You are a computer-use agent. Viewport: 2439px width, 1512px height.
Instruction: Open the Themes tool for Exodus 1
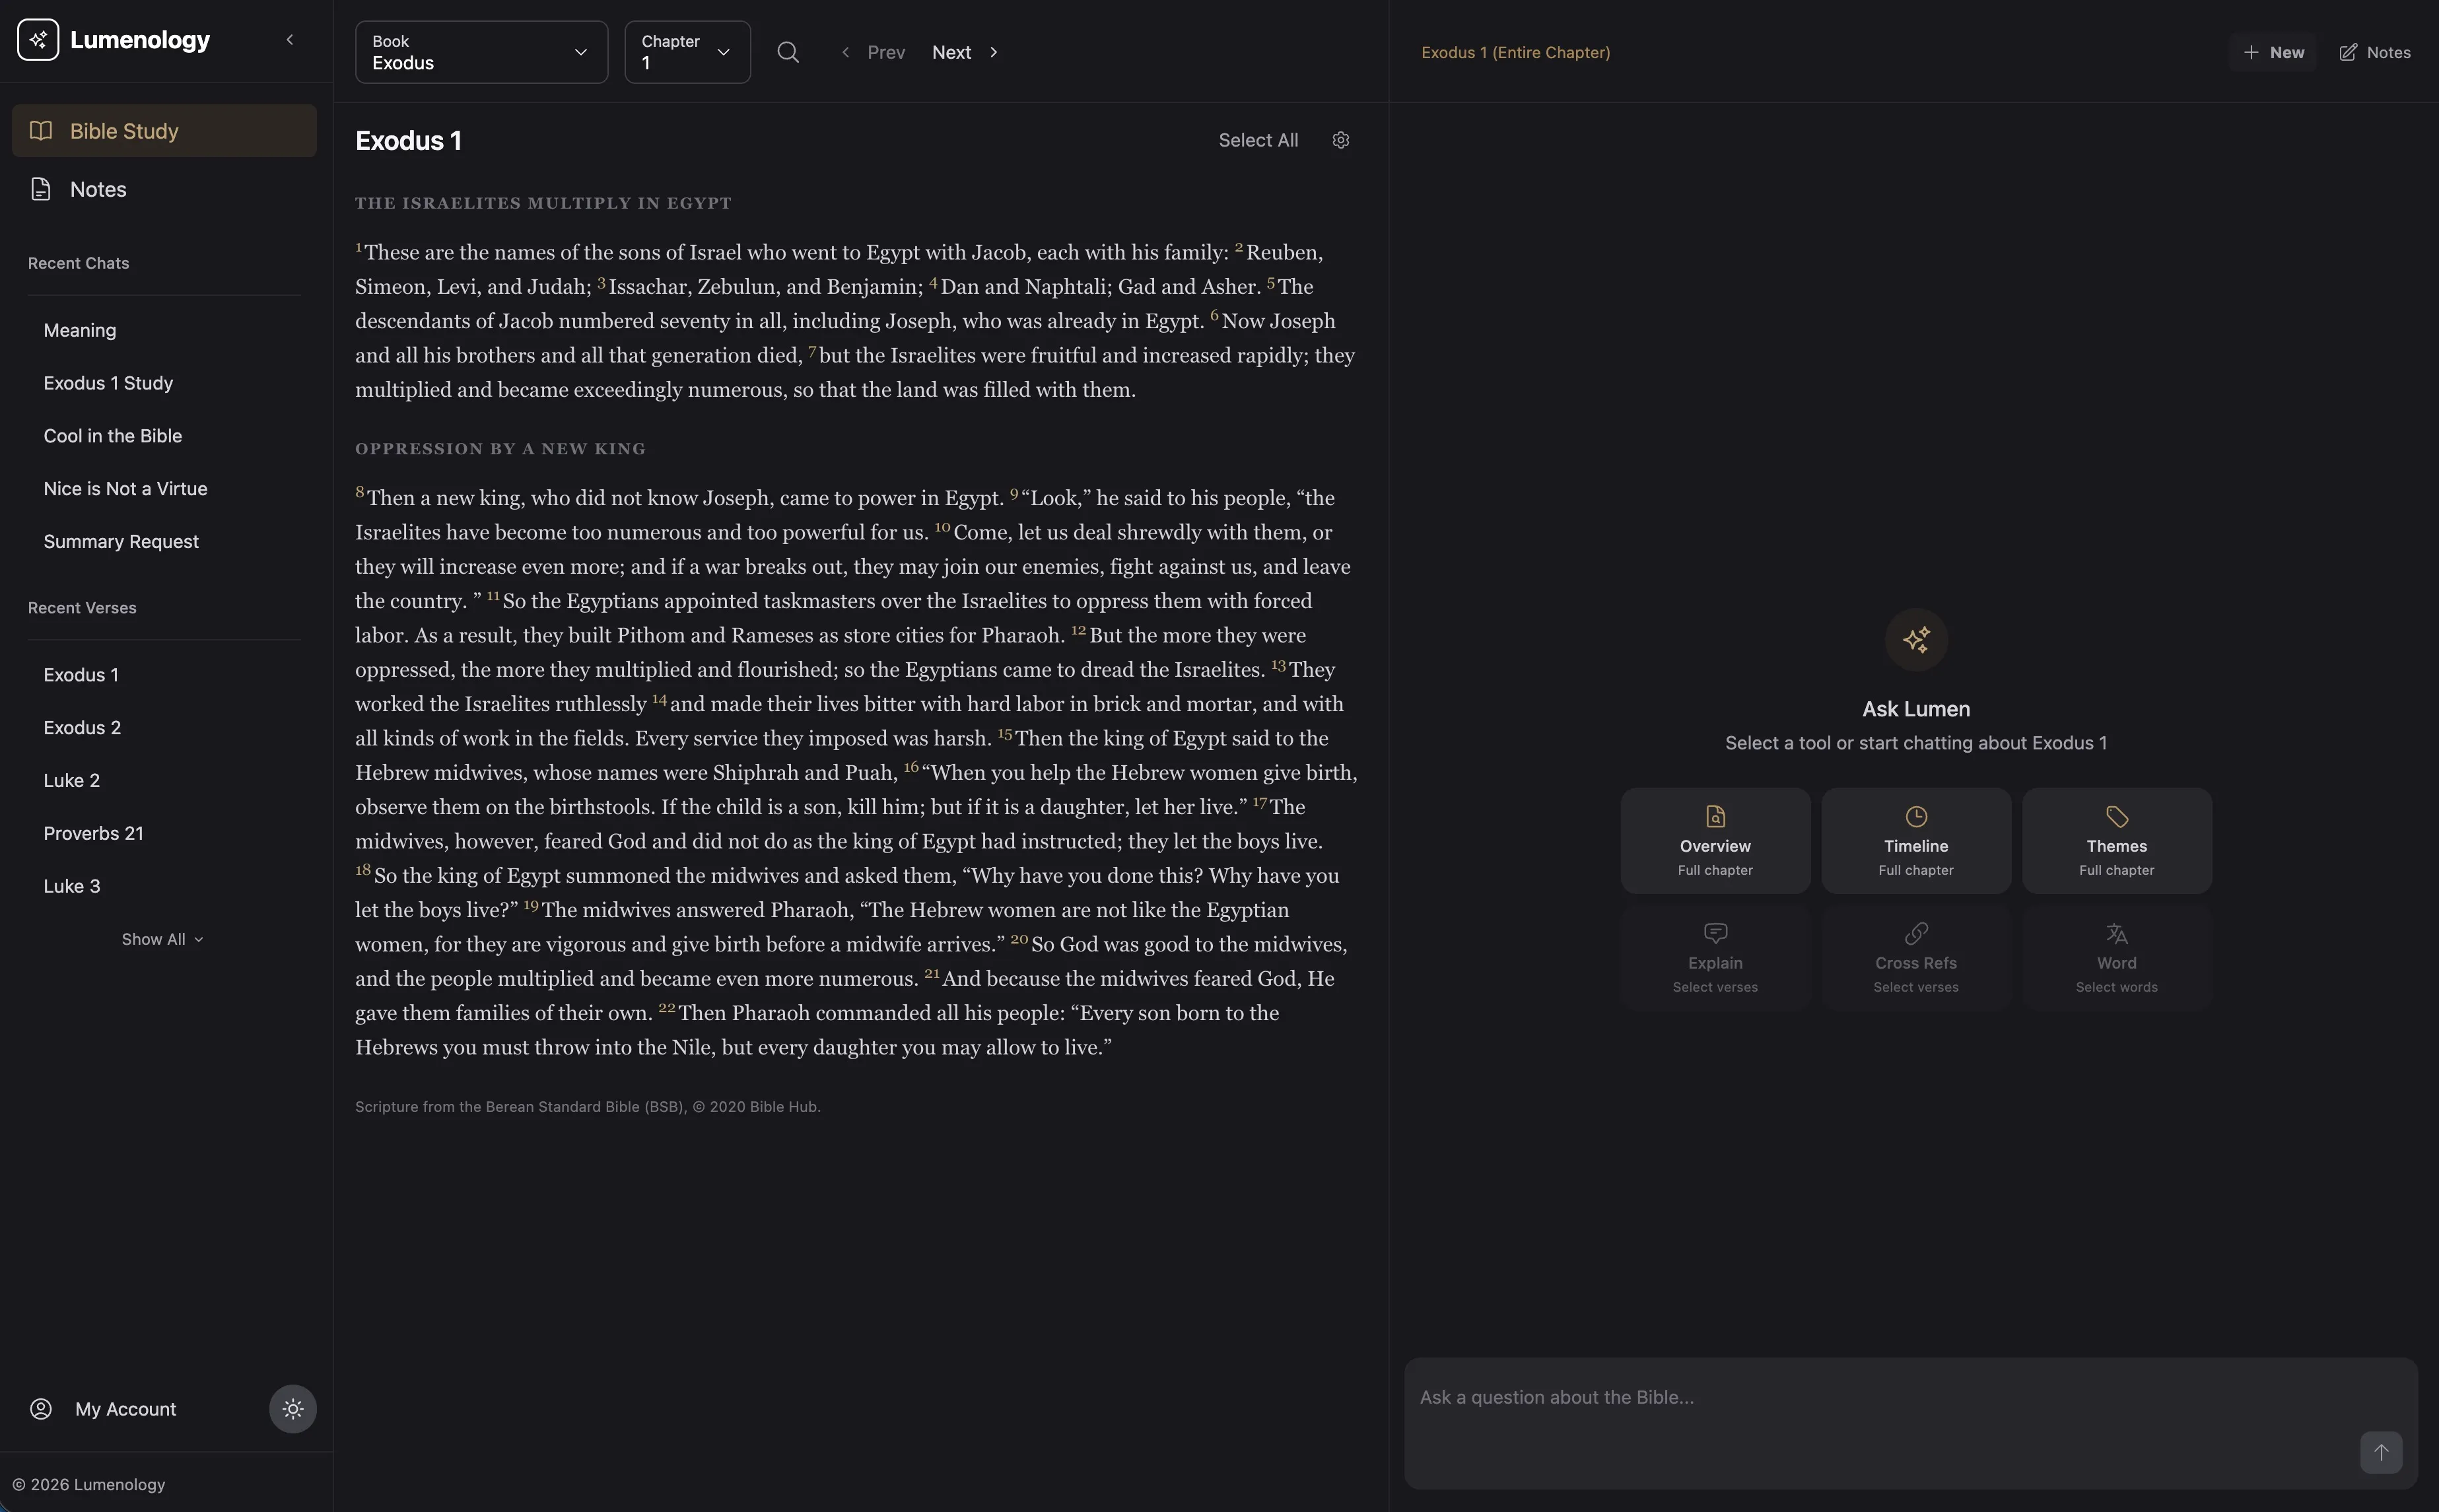[2115, 840]
